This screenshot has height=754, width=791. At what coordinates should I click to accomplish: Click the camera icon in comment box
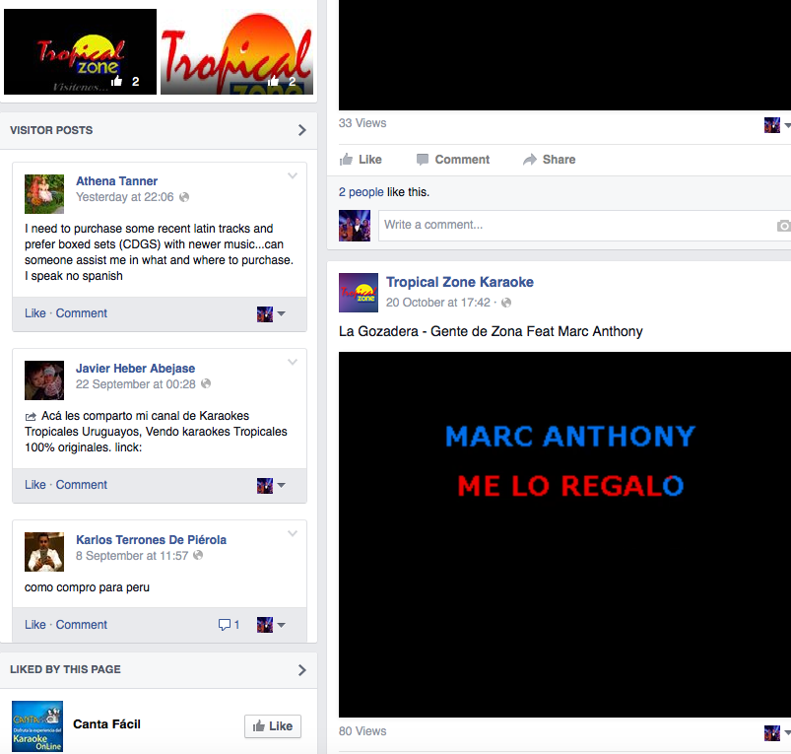[x=783, y=226]
